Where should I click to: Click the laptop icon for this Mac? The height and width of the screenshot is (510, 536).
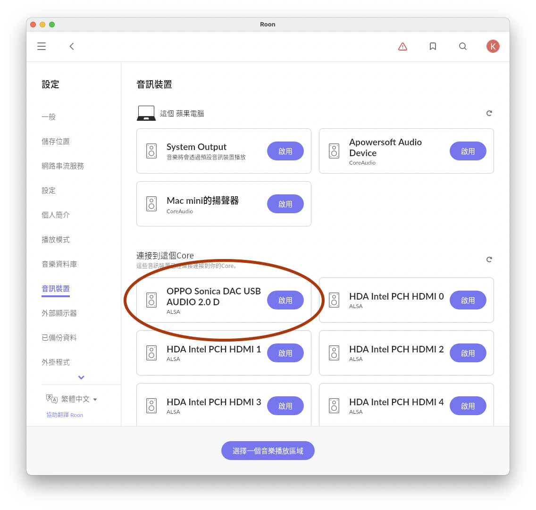pyautogui.click(x=146, y=113)
